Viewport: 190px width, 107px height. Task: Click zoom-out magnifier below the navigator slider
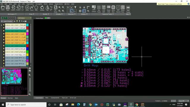click(x=30, y=94)
